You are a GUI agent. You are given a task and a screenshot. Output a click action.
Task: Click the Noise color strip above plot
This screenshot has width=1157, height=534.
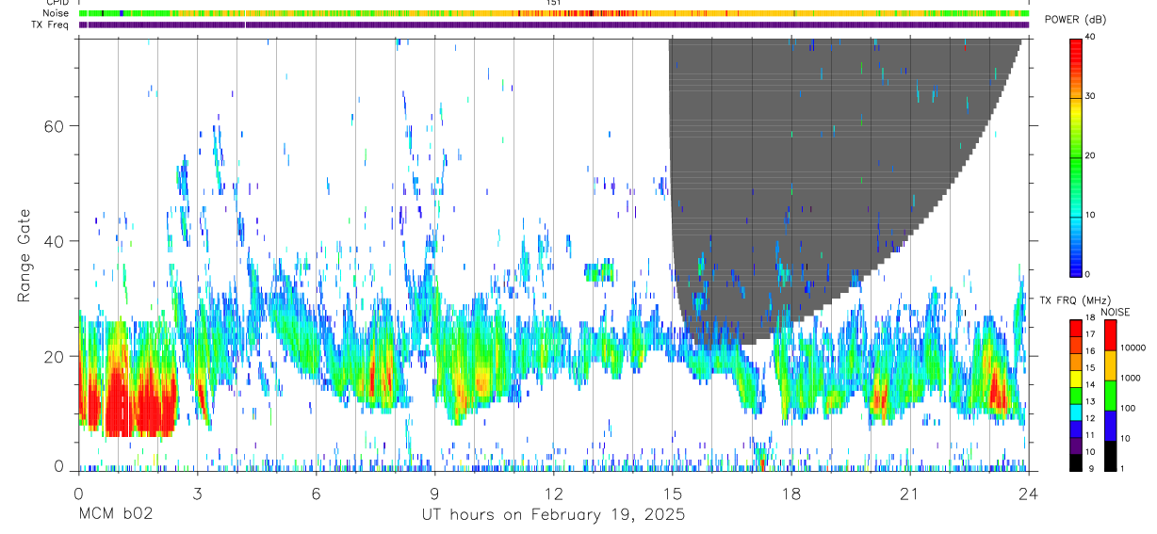coord(554,13)
